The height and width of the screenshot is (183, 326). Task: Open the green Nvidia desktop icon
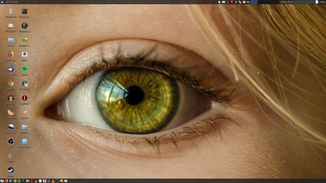pos(24,40)
